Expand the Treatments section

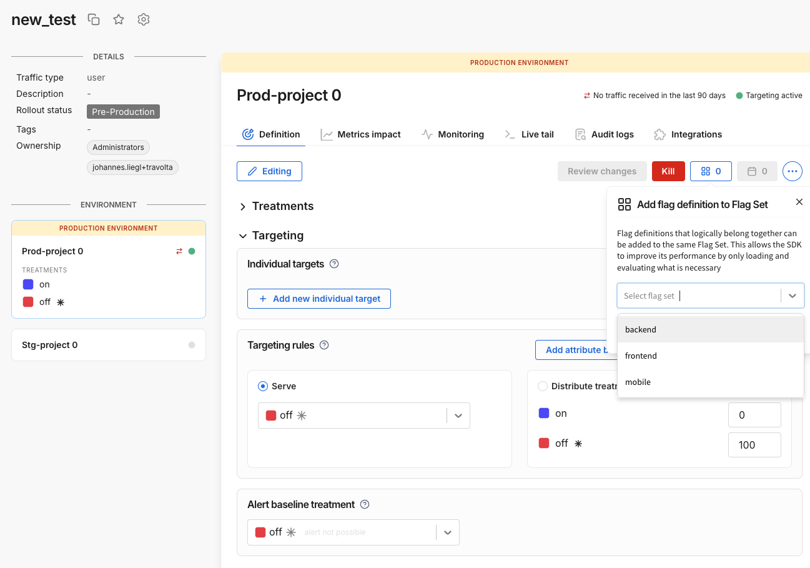pos(243,206)
